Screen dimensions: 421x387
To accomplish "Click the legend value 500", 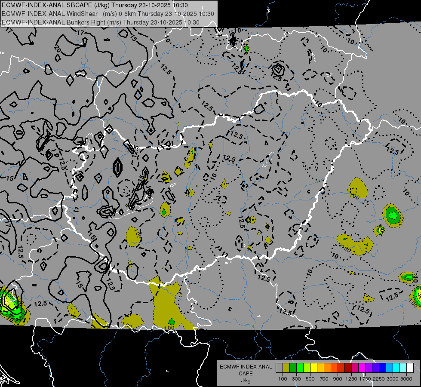I will point(310,379).
